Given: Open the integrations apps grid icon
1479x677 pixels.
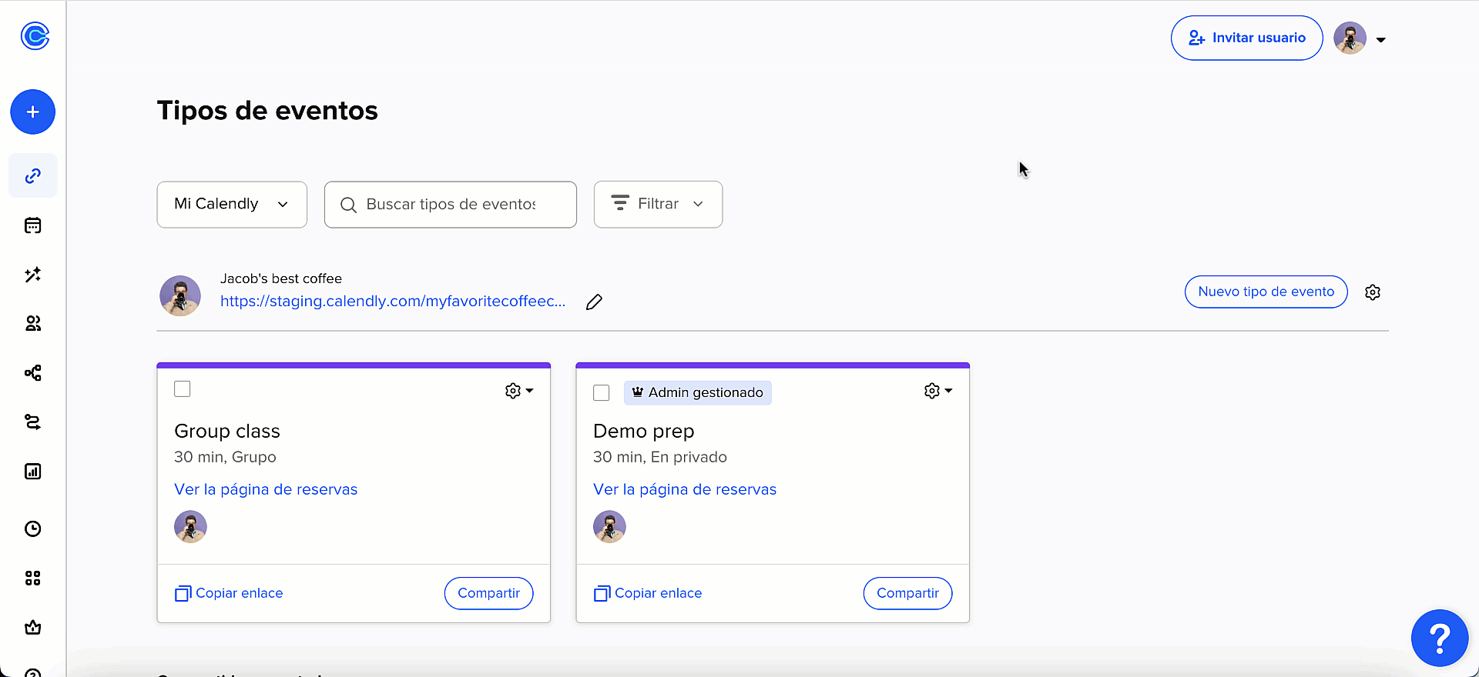Looking at the screenshot, I should click(x=32, y=578).
